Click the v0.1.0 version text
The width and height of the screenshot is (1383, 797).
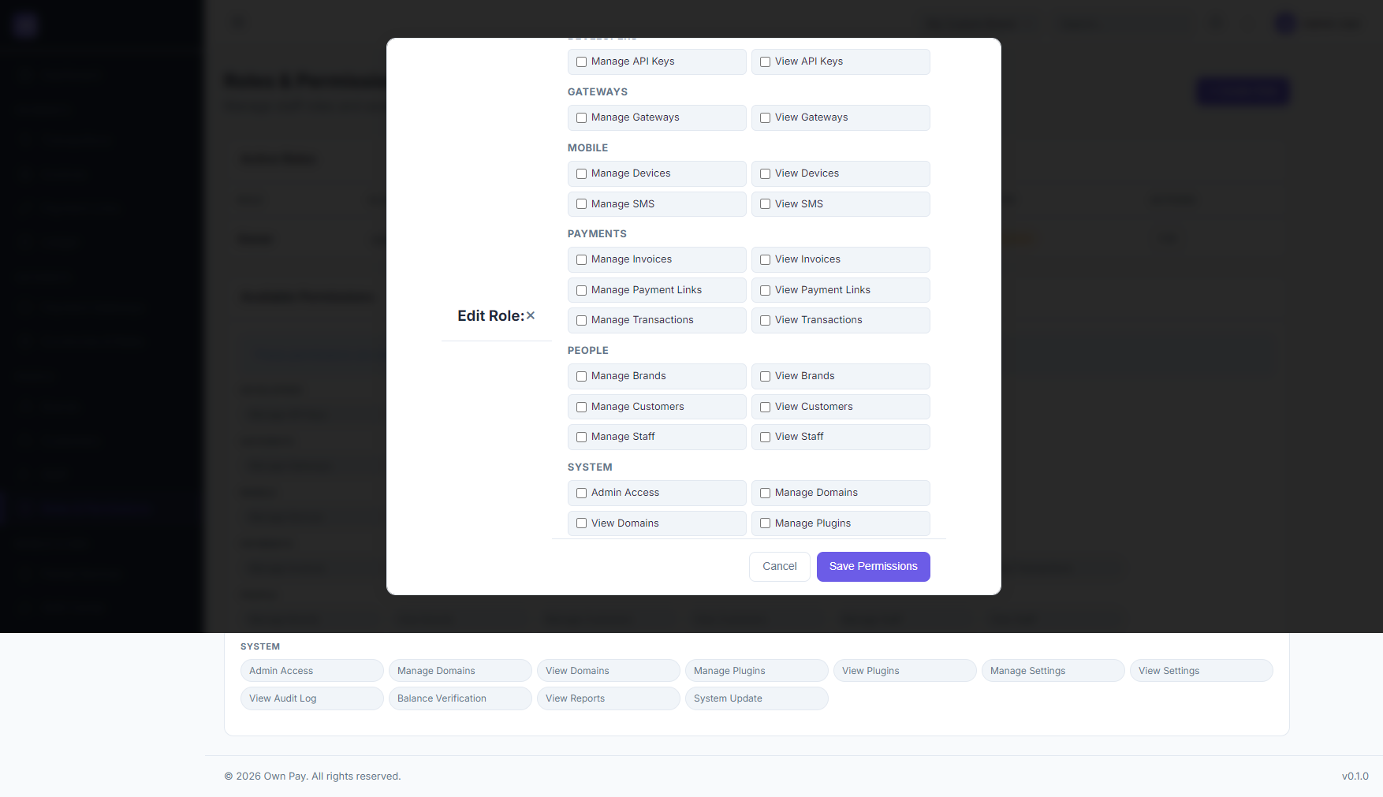tap(1355, 777)
